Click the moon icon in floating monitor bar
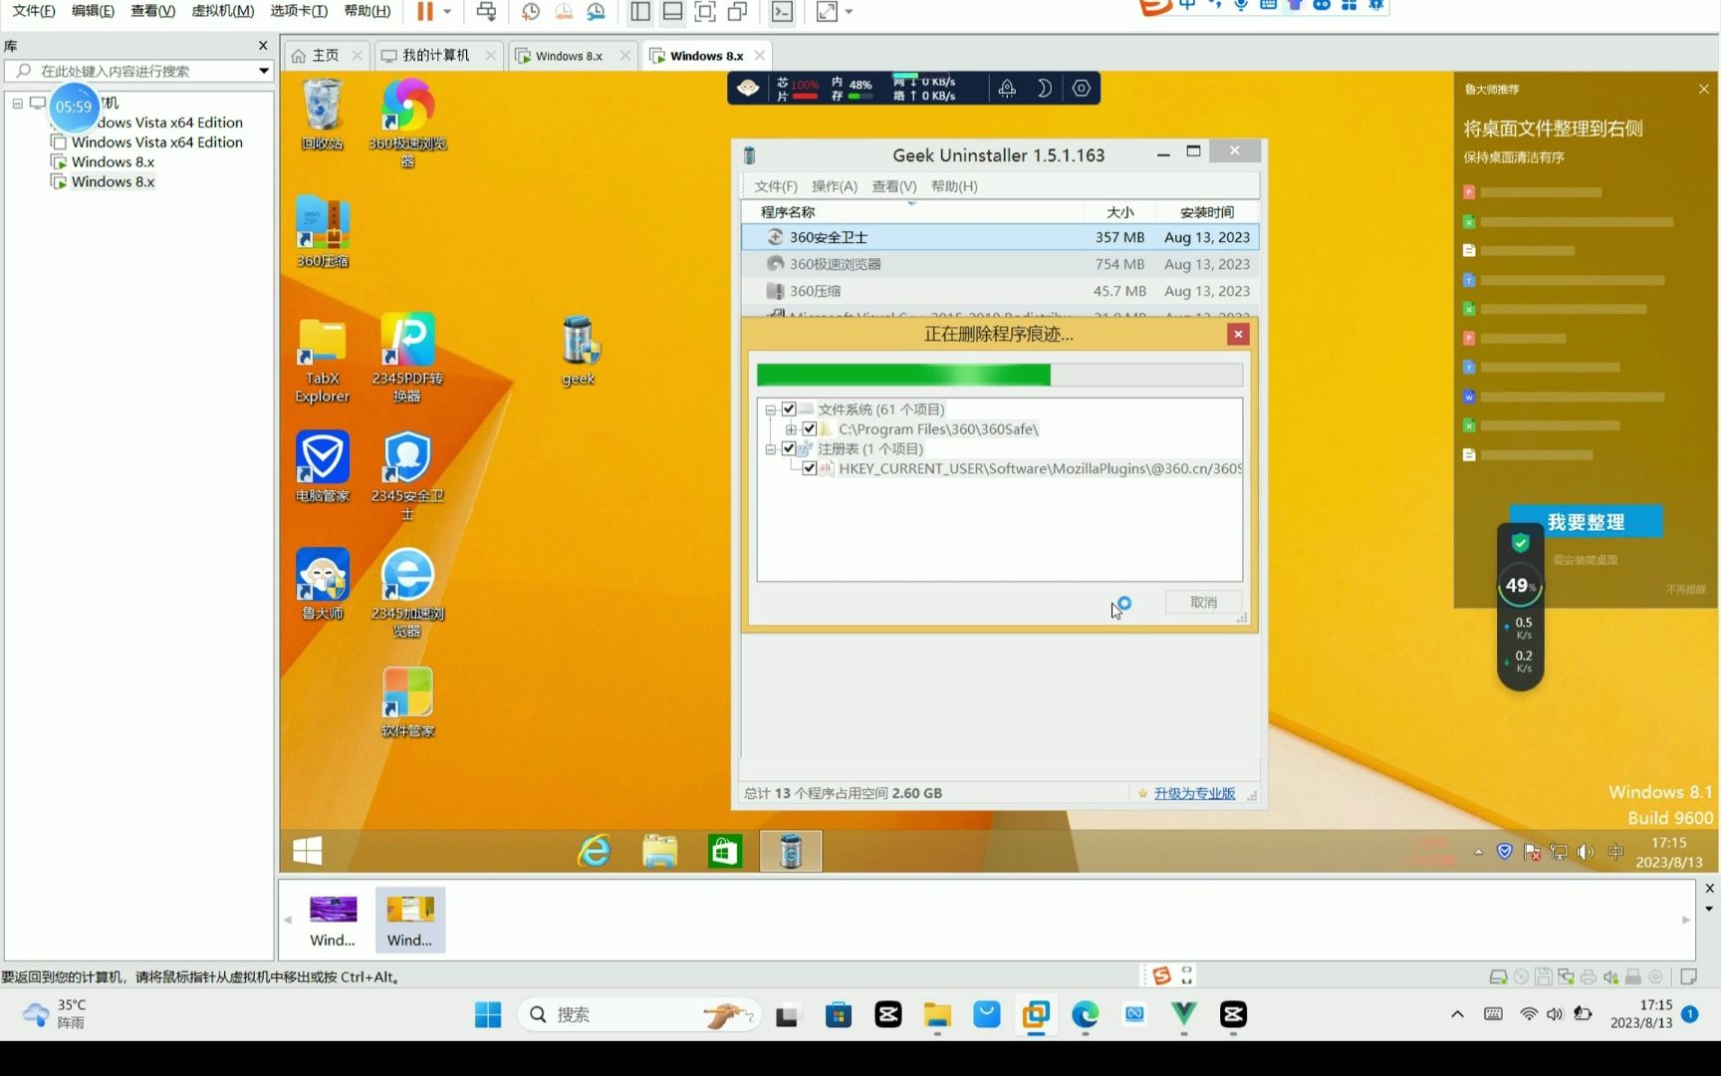This screenshot has width=1721, height=1076. click(1044, 88)
